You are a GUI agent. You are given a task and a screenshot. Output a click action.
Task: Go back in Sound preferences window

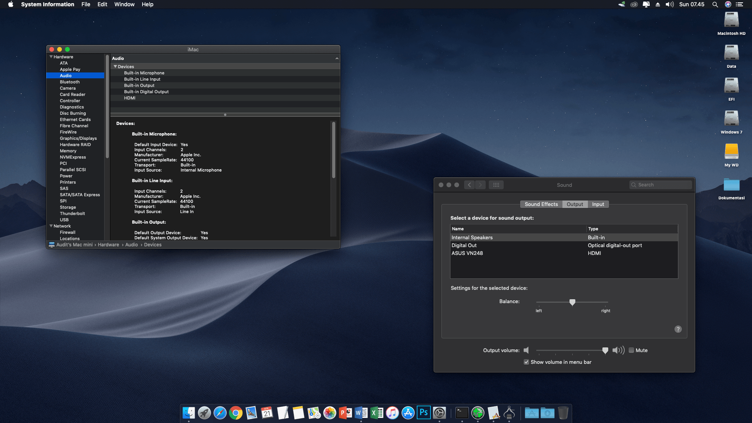click(x=470, y=185)
